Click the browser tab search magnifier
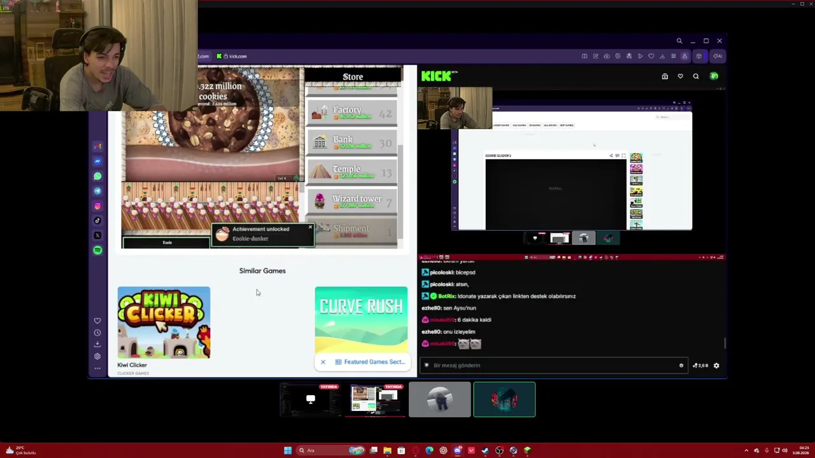 (x=679, y=41)
